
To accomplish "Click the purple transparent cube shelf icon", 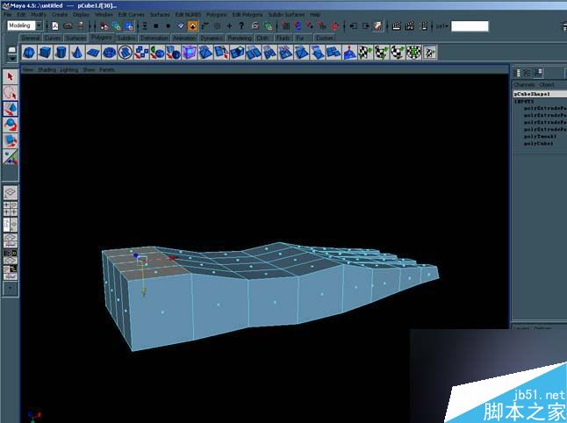I will [189, 53].
